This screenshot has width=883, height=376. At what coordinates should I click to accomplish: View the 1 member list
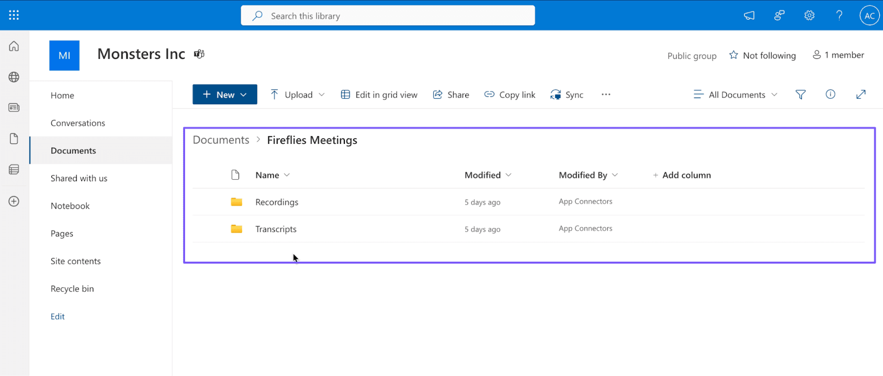coord(838,55)
